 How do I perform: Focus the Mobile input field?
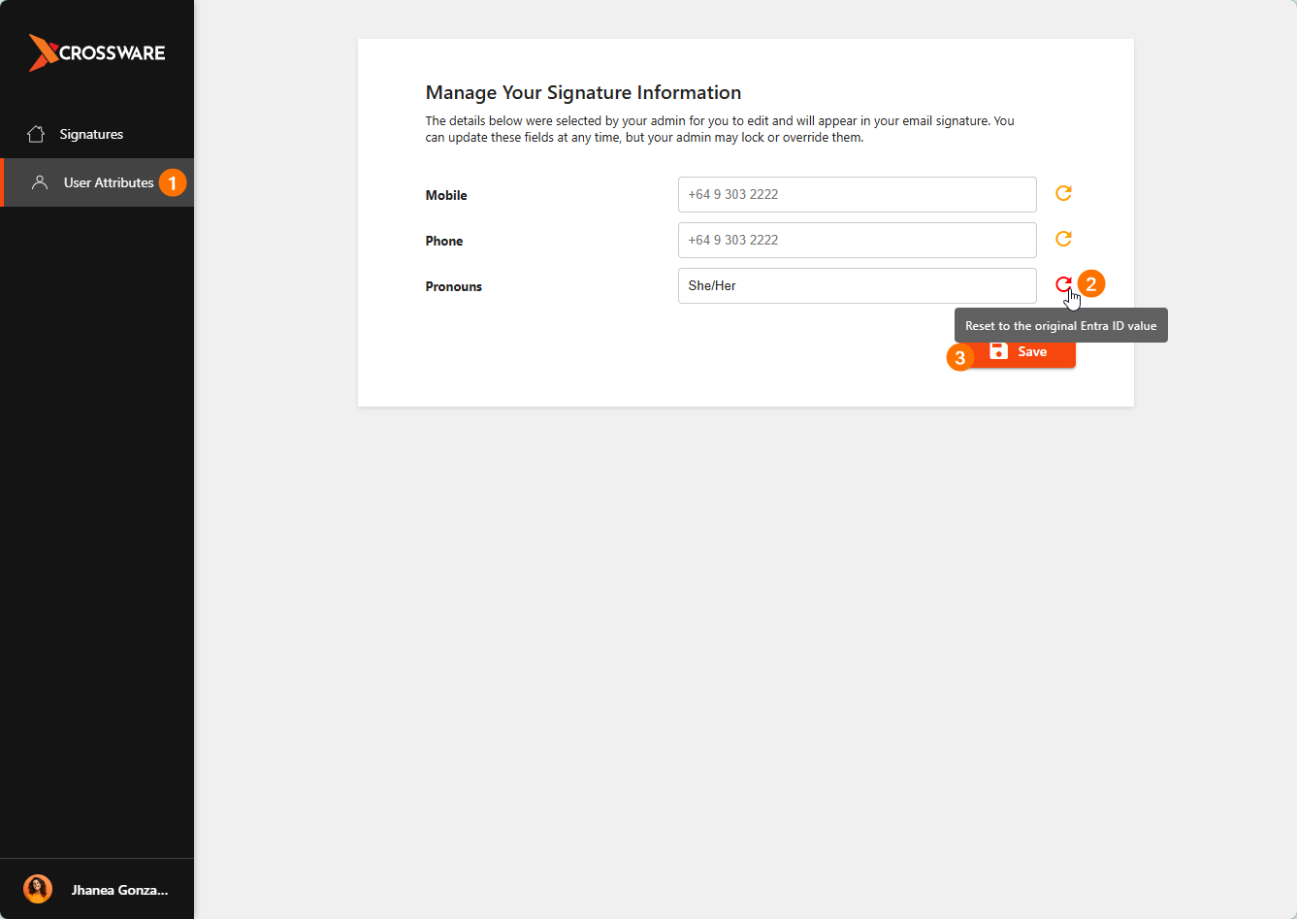857,194
